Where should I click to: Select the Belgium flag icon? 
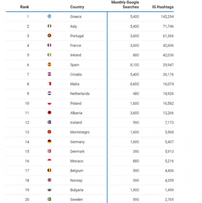pos(49,170)
